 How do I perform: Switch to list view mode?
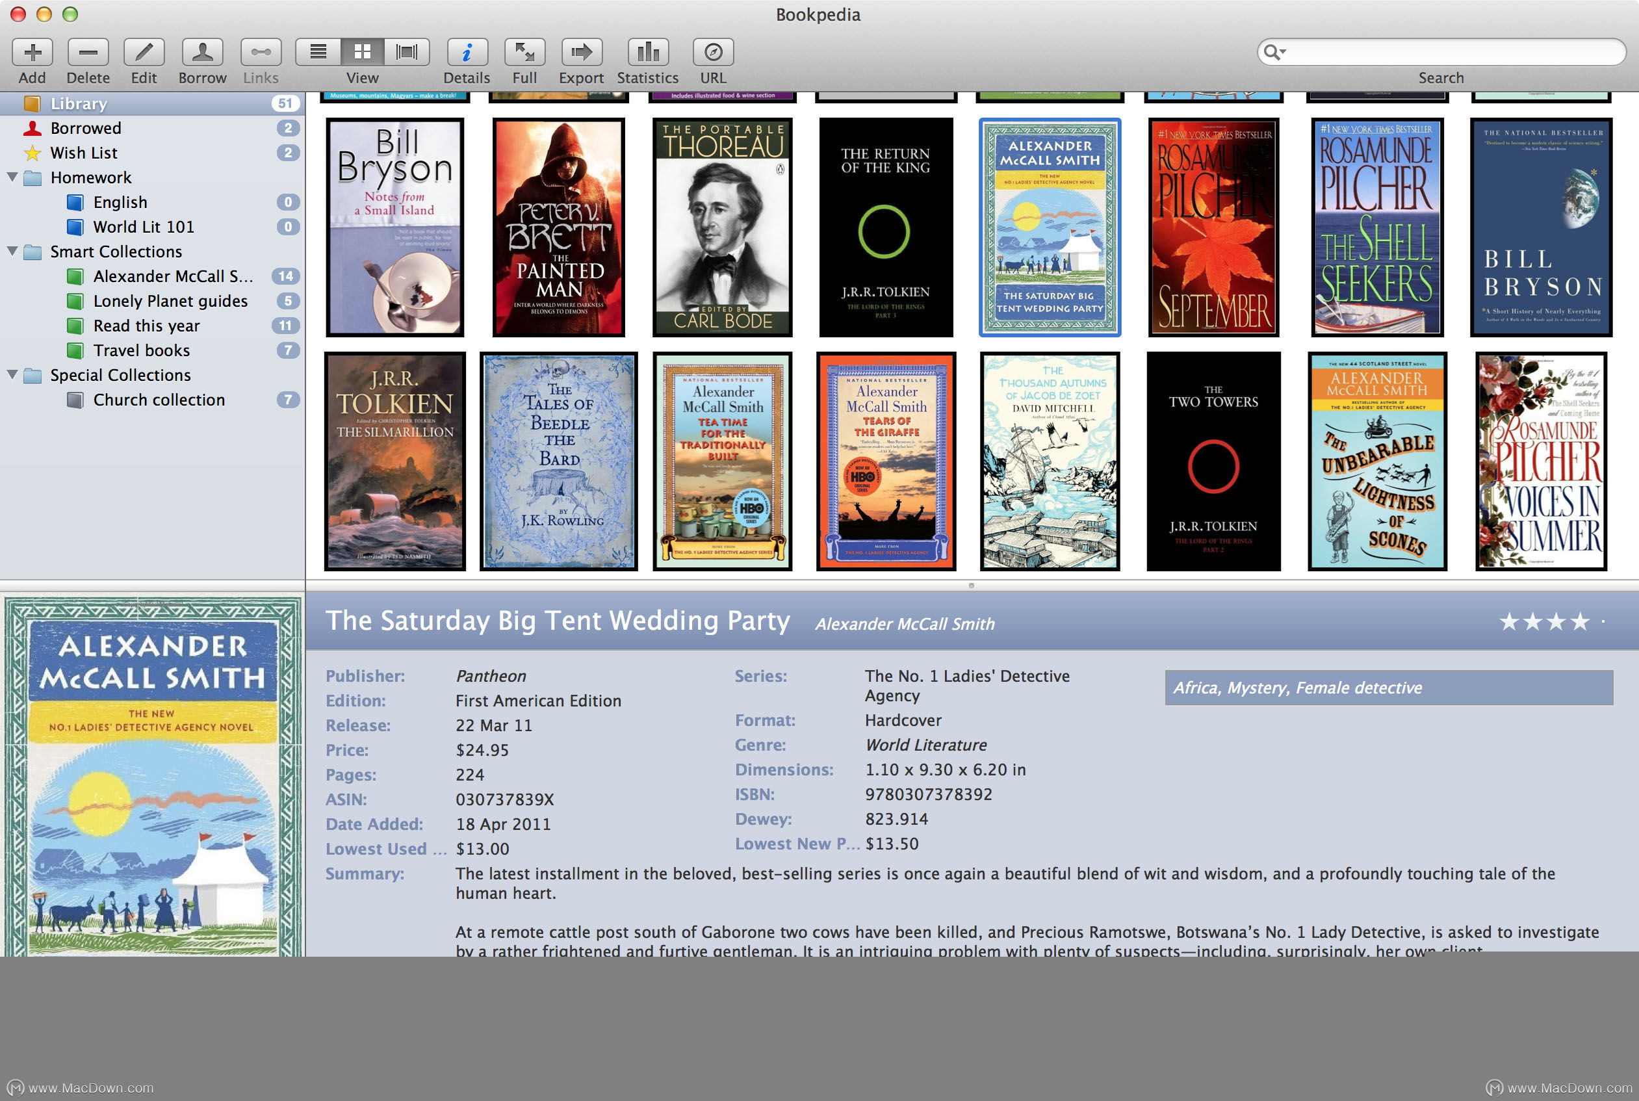(318, 52)
